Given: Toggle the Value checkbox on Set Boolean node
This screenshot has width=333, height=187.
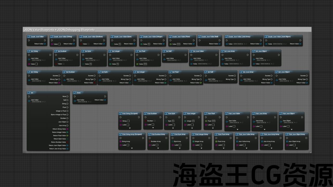Looking at the screenshot, I should tap(63, 64).
